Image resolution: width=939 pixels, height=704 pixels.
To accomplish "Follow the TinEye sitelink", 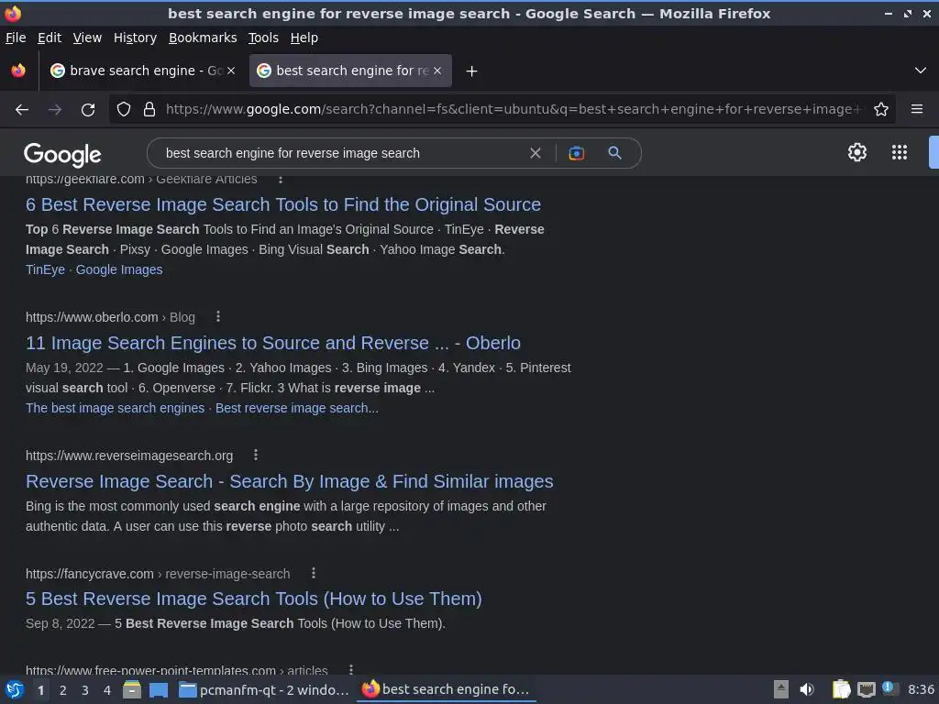I will pyautogui.click(x=45, y=270).
